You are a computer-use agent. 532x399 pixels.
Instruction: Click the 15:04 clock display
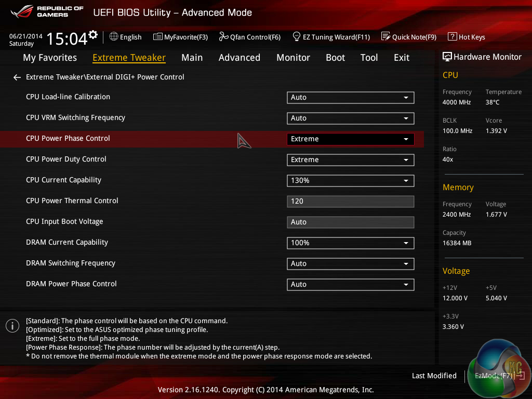pos(67,38)
